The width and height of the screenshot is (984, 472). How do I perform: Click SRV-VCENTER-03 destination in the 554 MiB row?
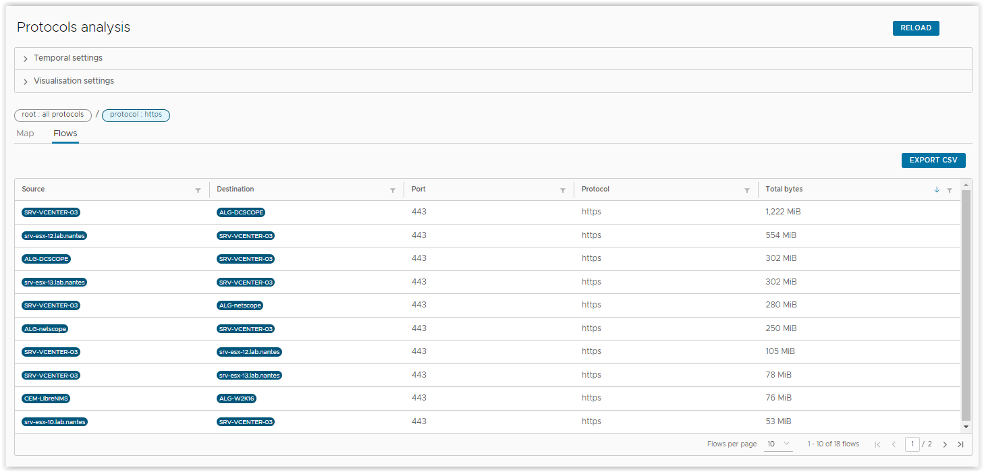(246, 236)
